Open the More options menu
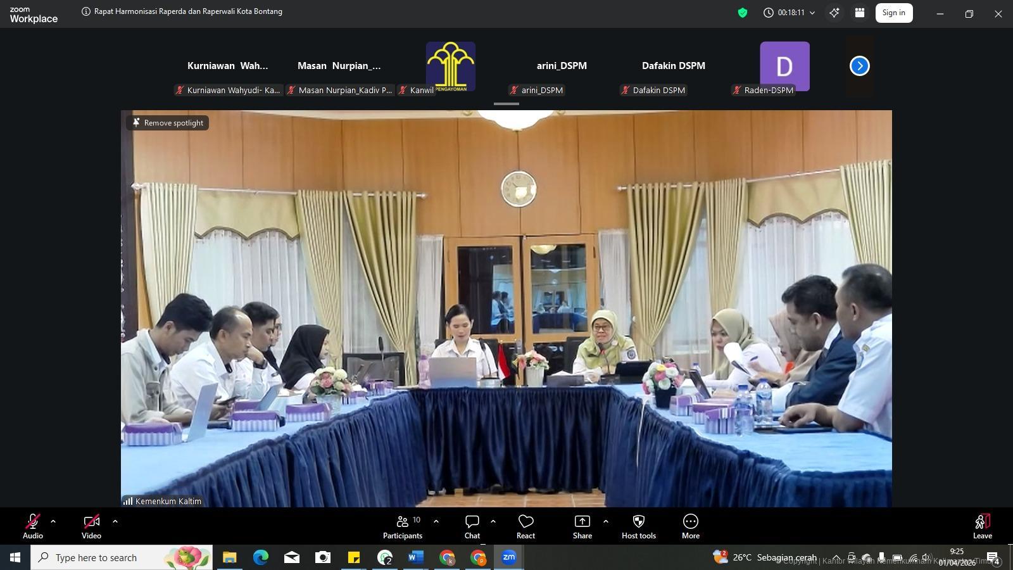Viewport: 1013px width, 570px height. pos(690,526)
